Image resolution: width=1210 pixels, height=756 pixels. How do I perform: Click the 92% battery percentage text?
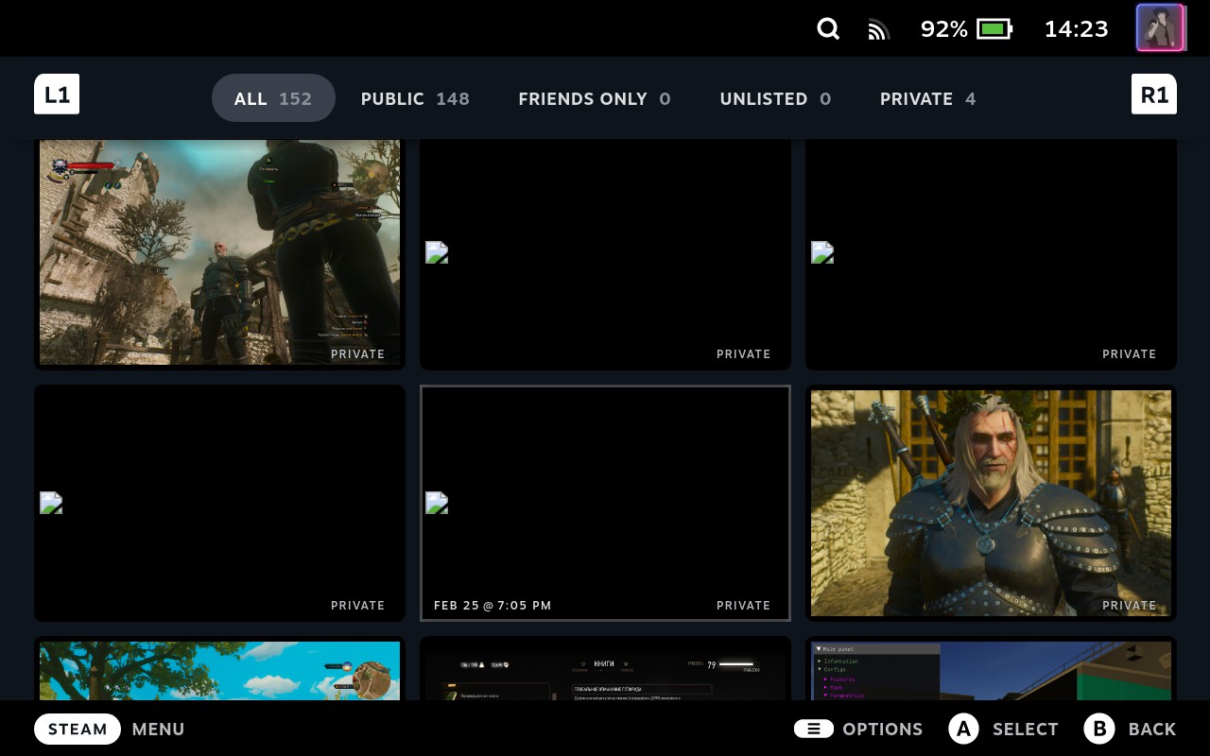tap(944, 29)
